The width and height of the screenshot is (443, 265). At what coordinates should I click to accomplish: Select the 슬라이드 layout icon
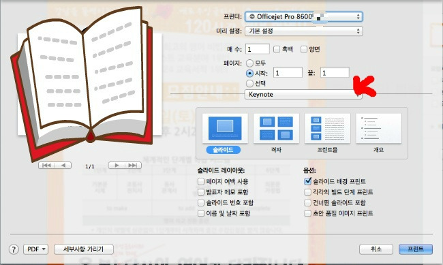click(x=225, y=129)
